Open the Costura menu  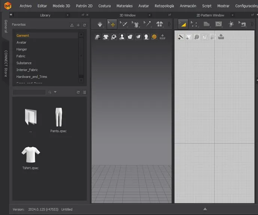coord(104,6)
